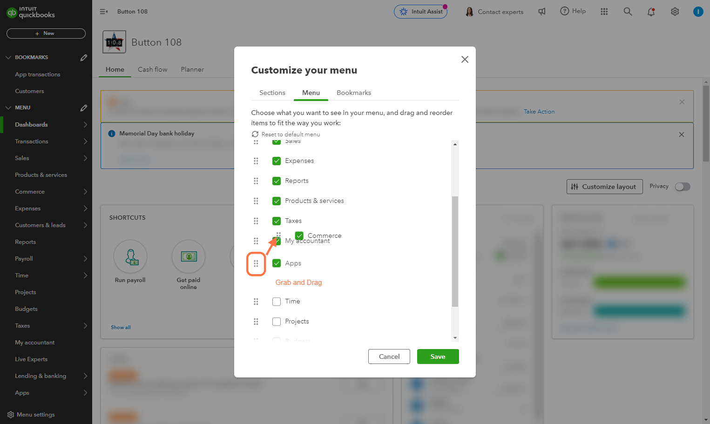Screen dimensions: 710x424
Task: Open the Intuit Assist sparkle button
Action: click(x=421, y=12)
